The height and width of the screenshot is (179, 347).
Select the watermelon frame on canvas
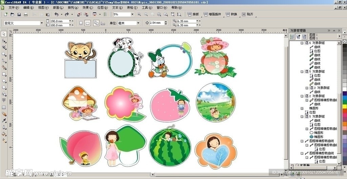pos(170,145)
